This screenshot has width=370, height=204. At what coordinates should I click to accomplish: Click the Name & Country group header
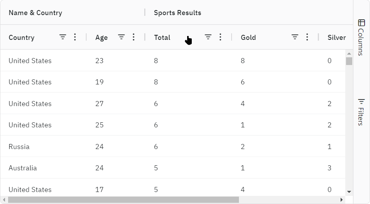(x=35, y=13)
